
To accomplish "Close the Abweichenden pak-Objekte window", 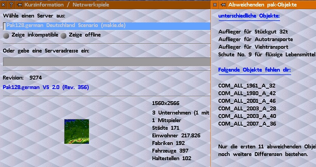I will pos(215,5).
